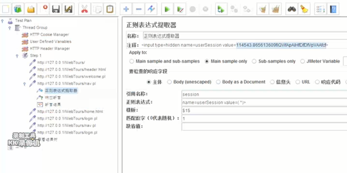This screenshot has height=173, width=347.
Task: Click Remote shutdown all icon
Action: [247, 9]
